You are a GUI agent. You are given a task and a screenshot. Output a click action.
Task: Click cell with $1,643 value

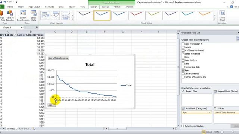pyautogui.click(x=31, y=38)
